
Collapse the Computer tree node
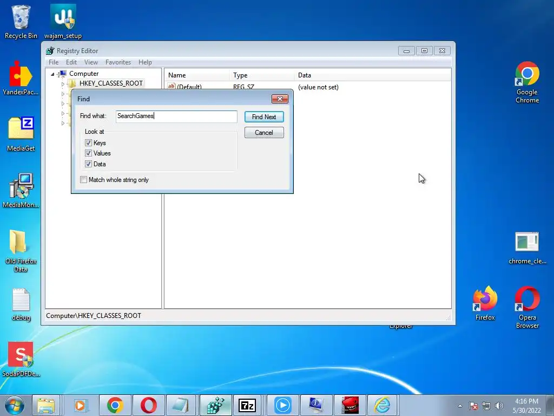[52, 74]
